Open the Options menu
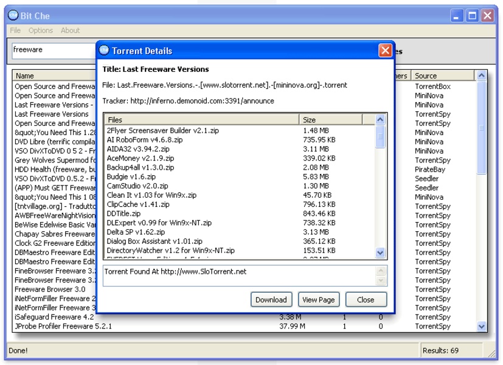 pos(41,30)
